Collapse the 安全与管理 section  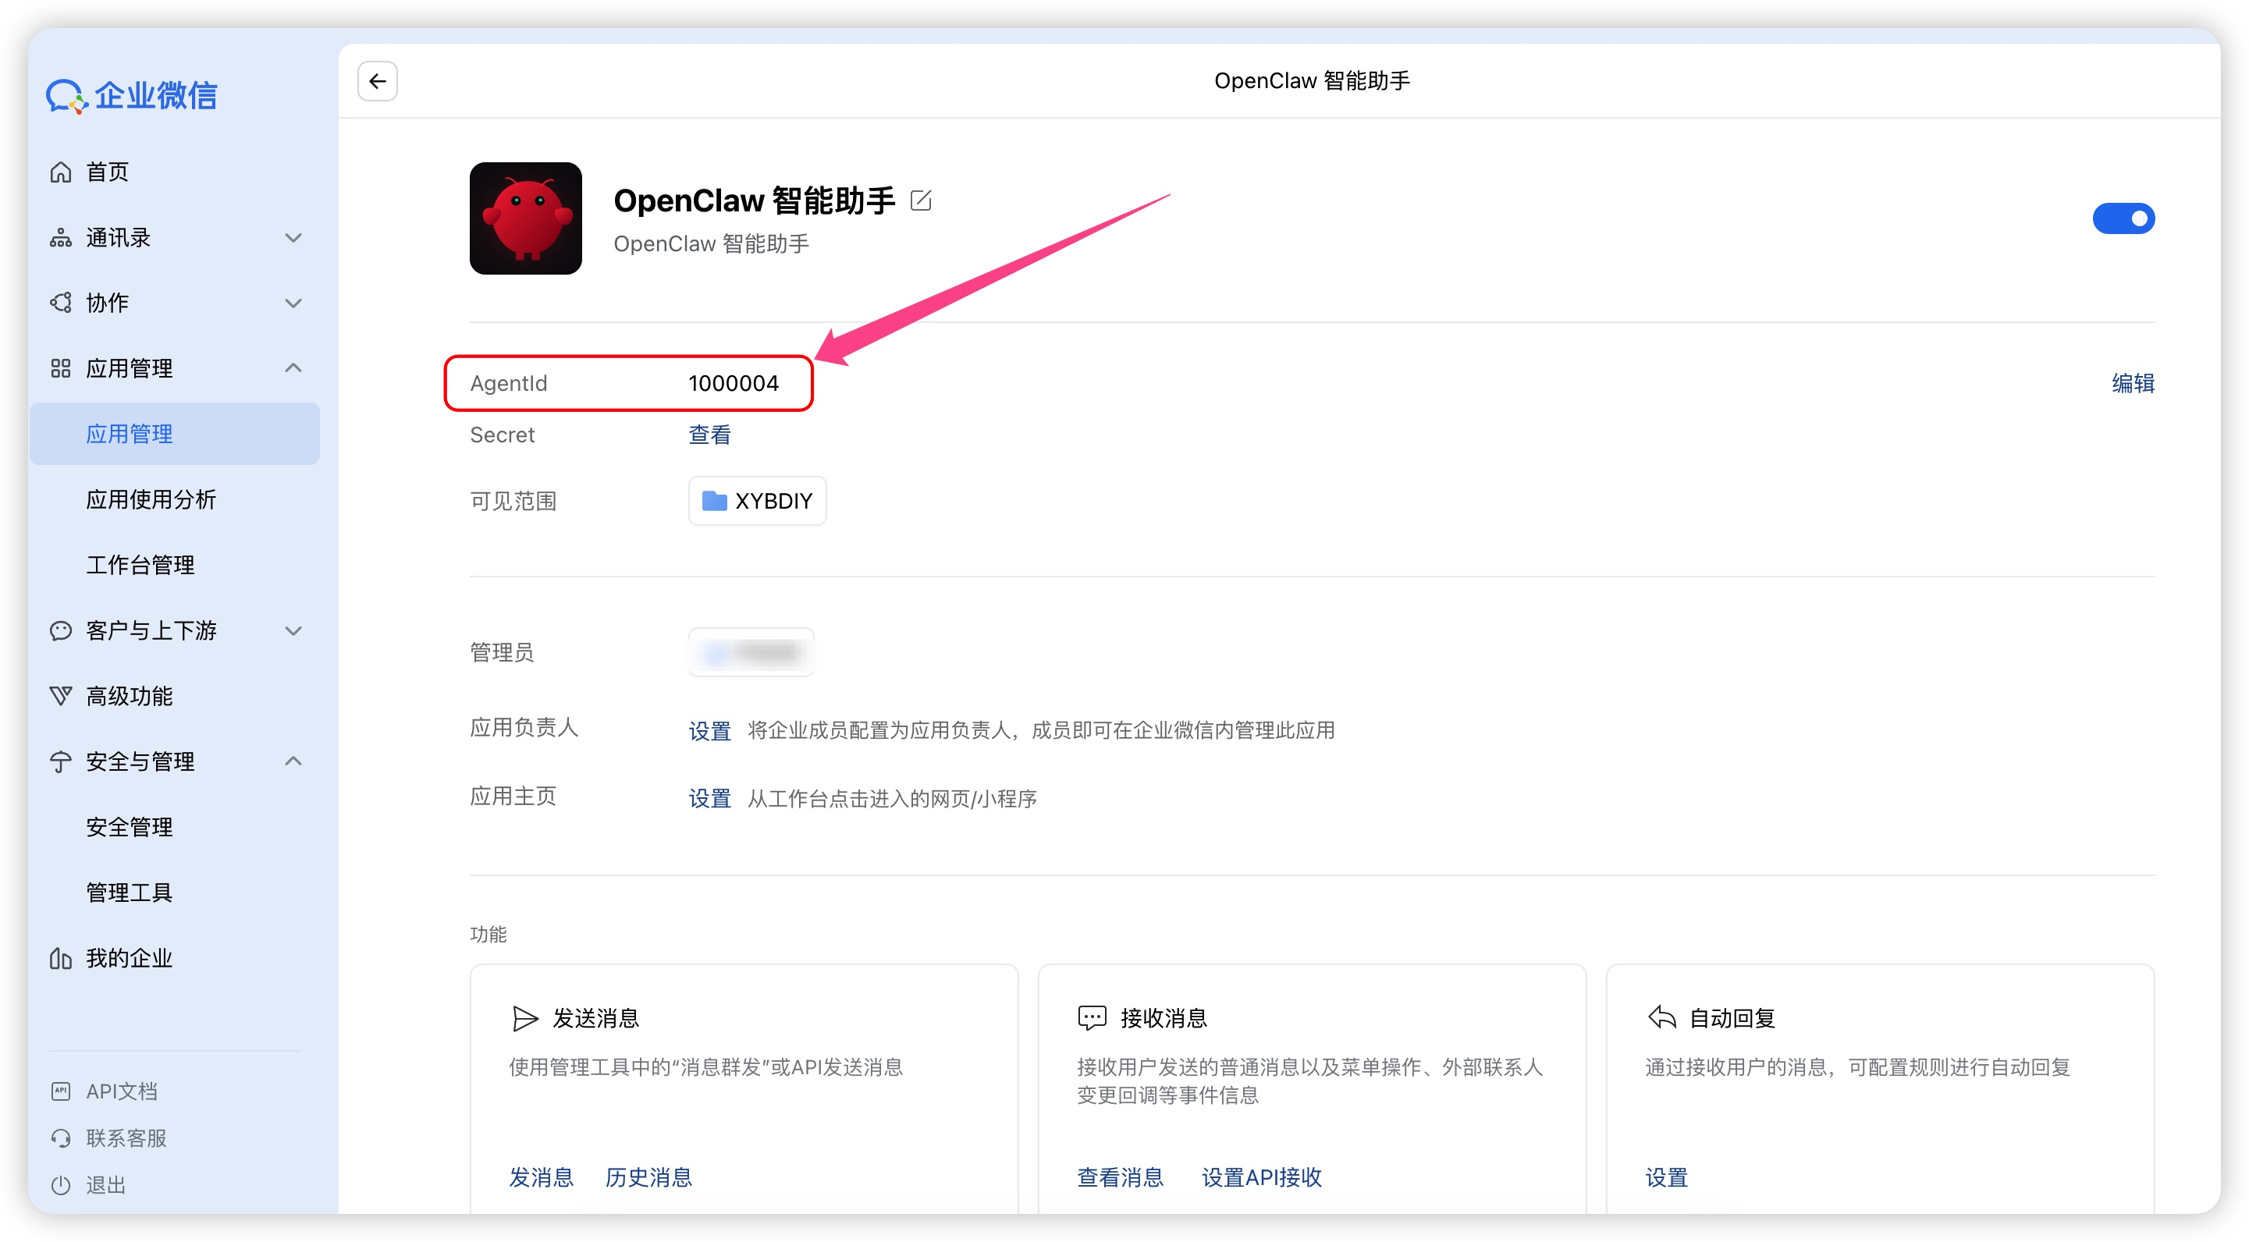tap(293, 761)
